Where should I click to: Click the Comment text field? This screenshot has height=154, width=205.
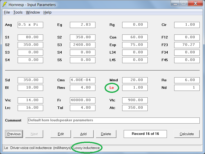pos(114,121)
